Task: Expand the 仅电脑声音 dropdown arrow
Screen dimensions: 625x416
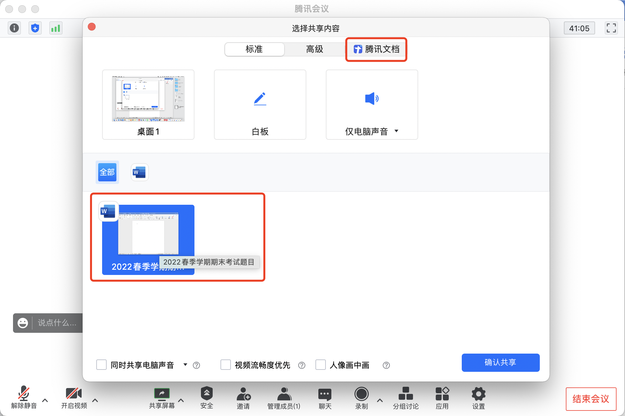Action: [x=396, y=131]
